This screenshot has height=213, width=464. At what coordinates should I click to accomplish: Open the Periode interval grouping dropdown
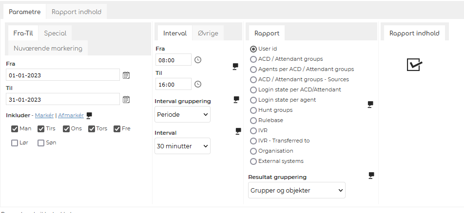click(183, 114)
